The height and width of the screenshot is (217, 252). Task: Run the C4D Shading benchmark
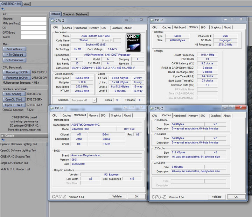coord(14,94)
